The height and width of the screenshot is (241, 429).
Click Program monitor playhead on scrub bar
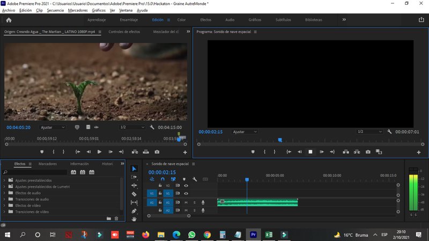click(x=280, y=140)
